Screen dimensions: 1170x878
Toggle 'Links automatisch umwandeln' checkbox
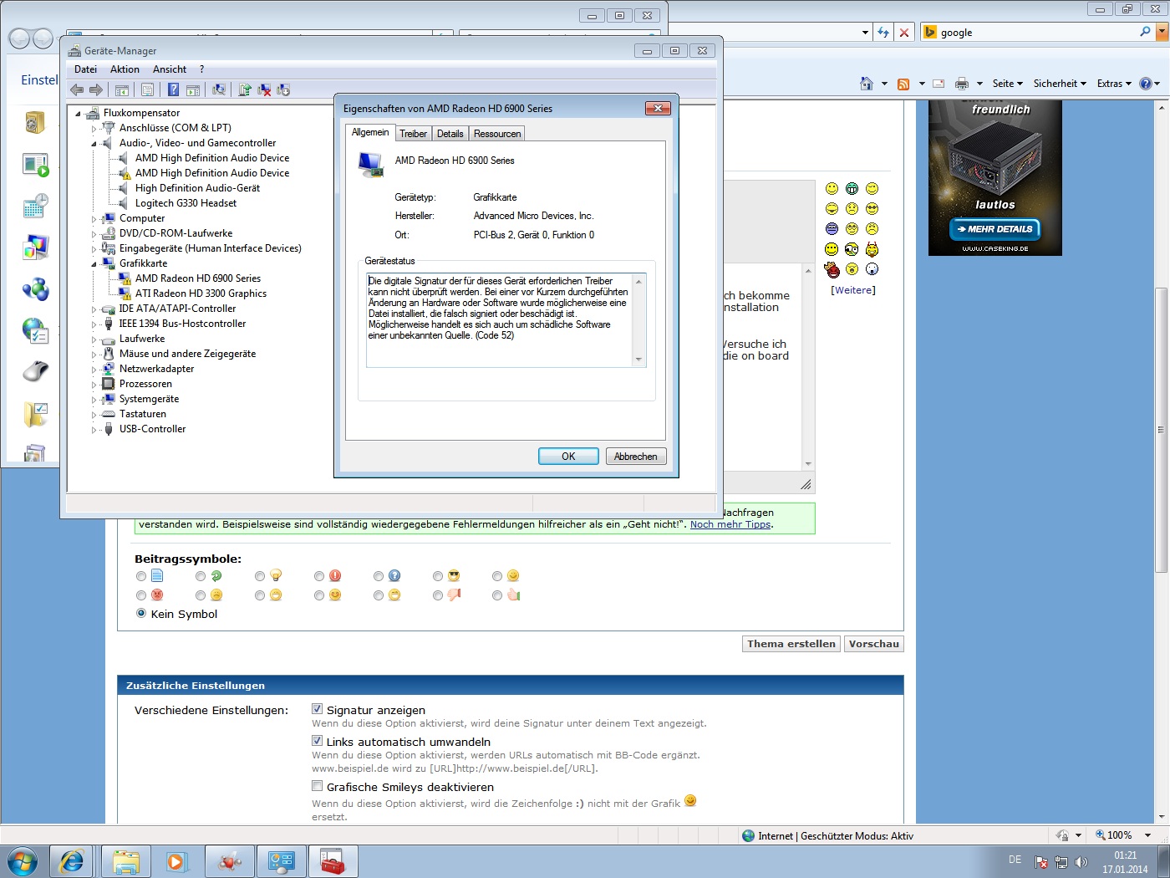[x=318, y=741]
